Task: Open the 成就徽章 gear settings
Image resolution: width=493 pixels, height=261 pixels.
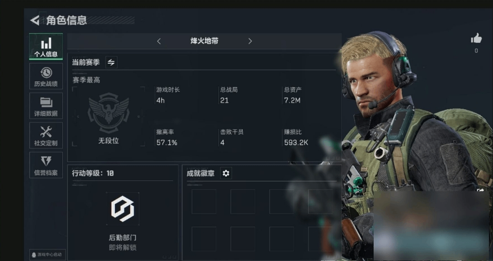Action: (x=226, y=173)
